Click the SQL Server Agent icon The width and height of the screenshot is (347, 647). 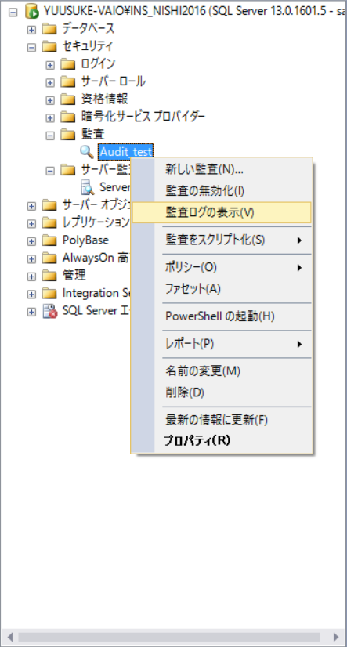[x=50, y=311]
